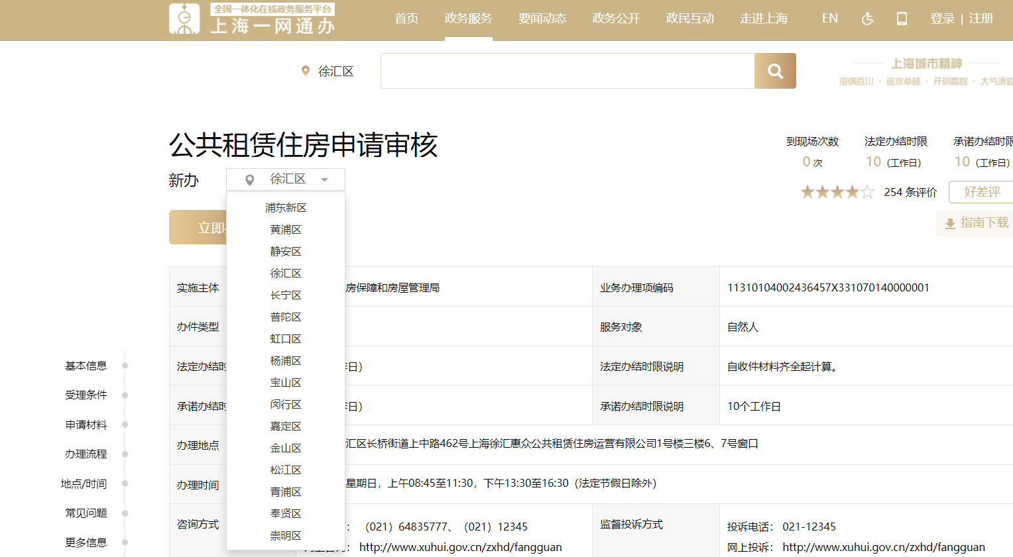The width and height of the screenshot is (1013, 557).
Task: Jump to 申请材料 in side navigation
Action: [86, 425]
